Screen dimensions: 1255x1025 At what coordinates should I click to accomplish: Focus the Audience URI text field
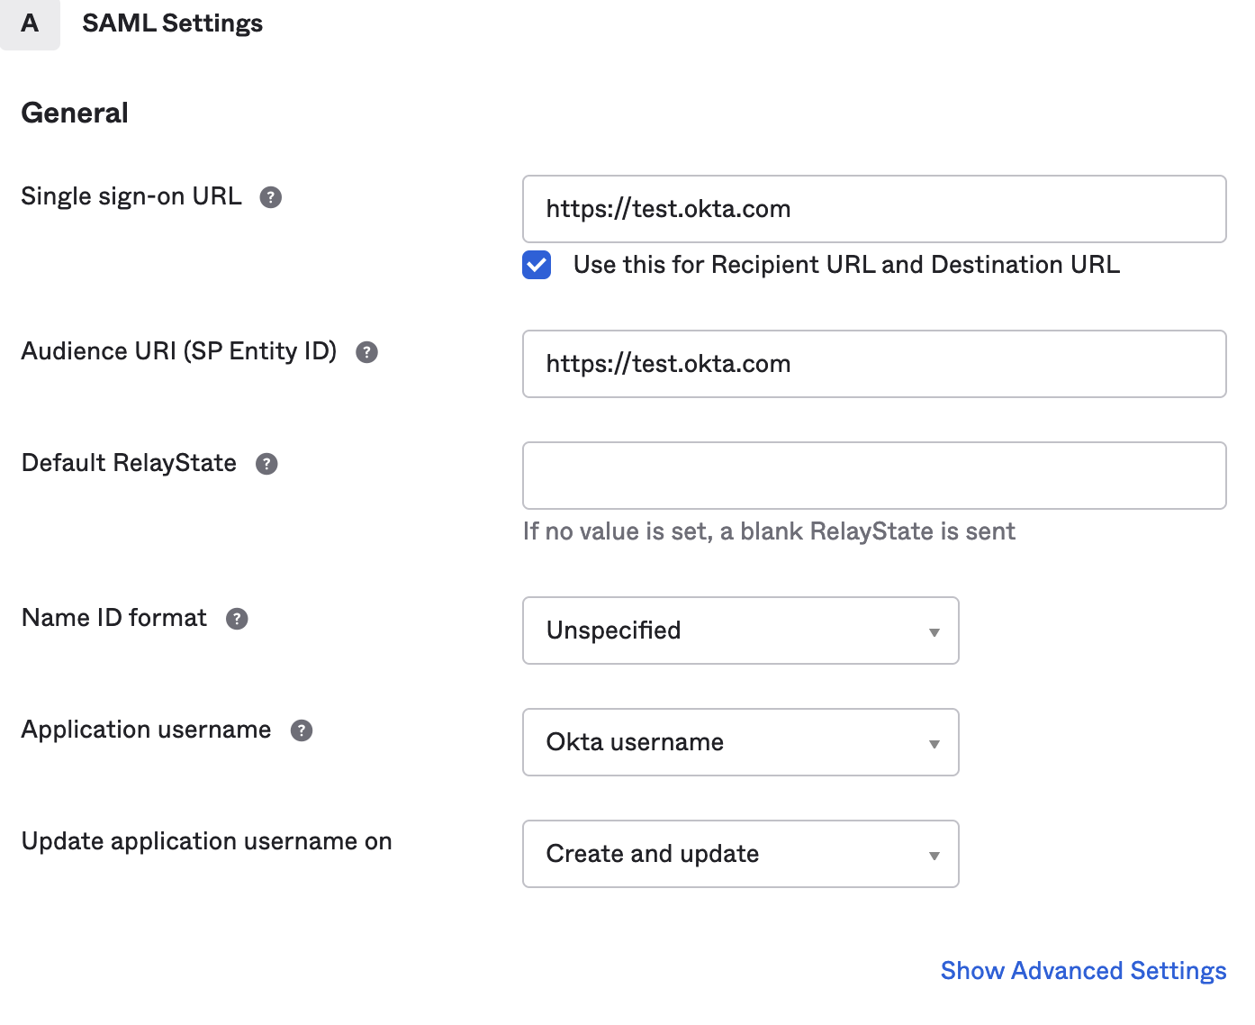[873, 364]
